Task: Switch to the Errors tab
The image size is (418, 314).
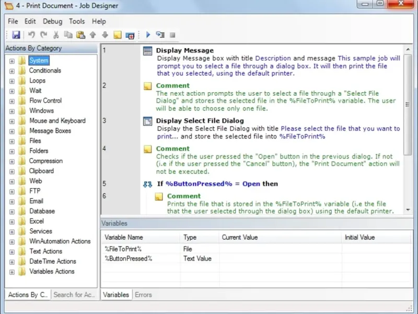Action: (143, 295)
